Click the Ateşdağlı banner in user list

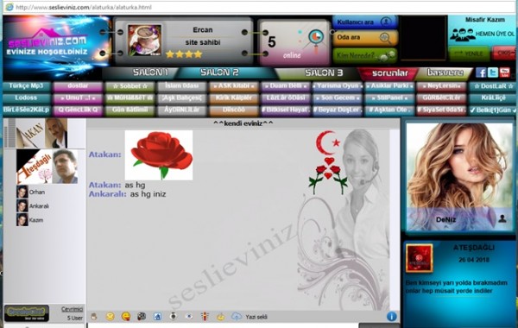(47, 166)
